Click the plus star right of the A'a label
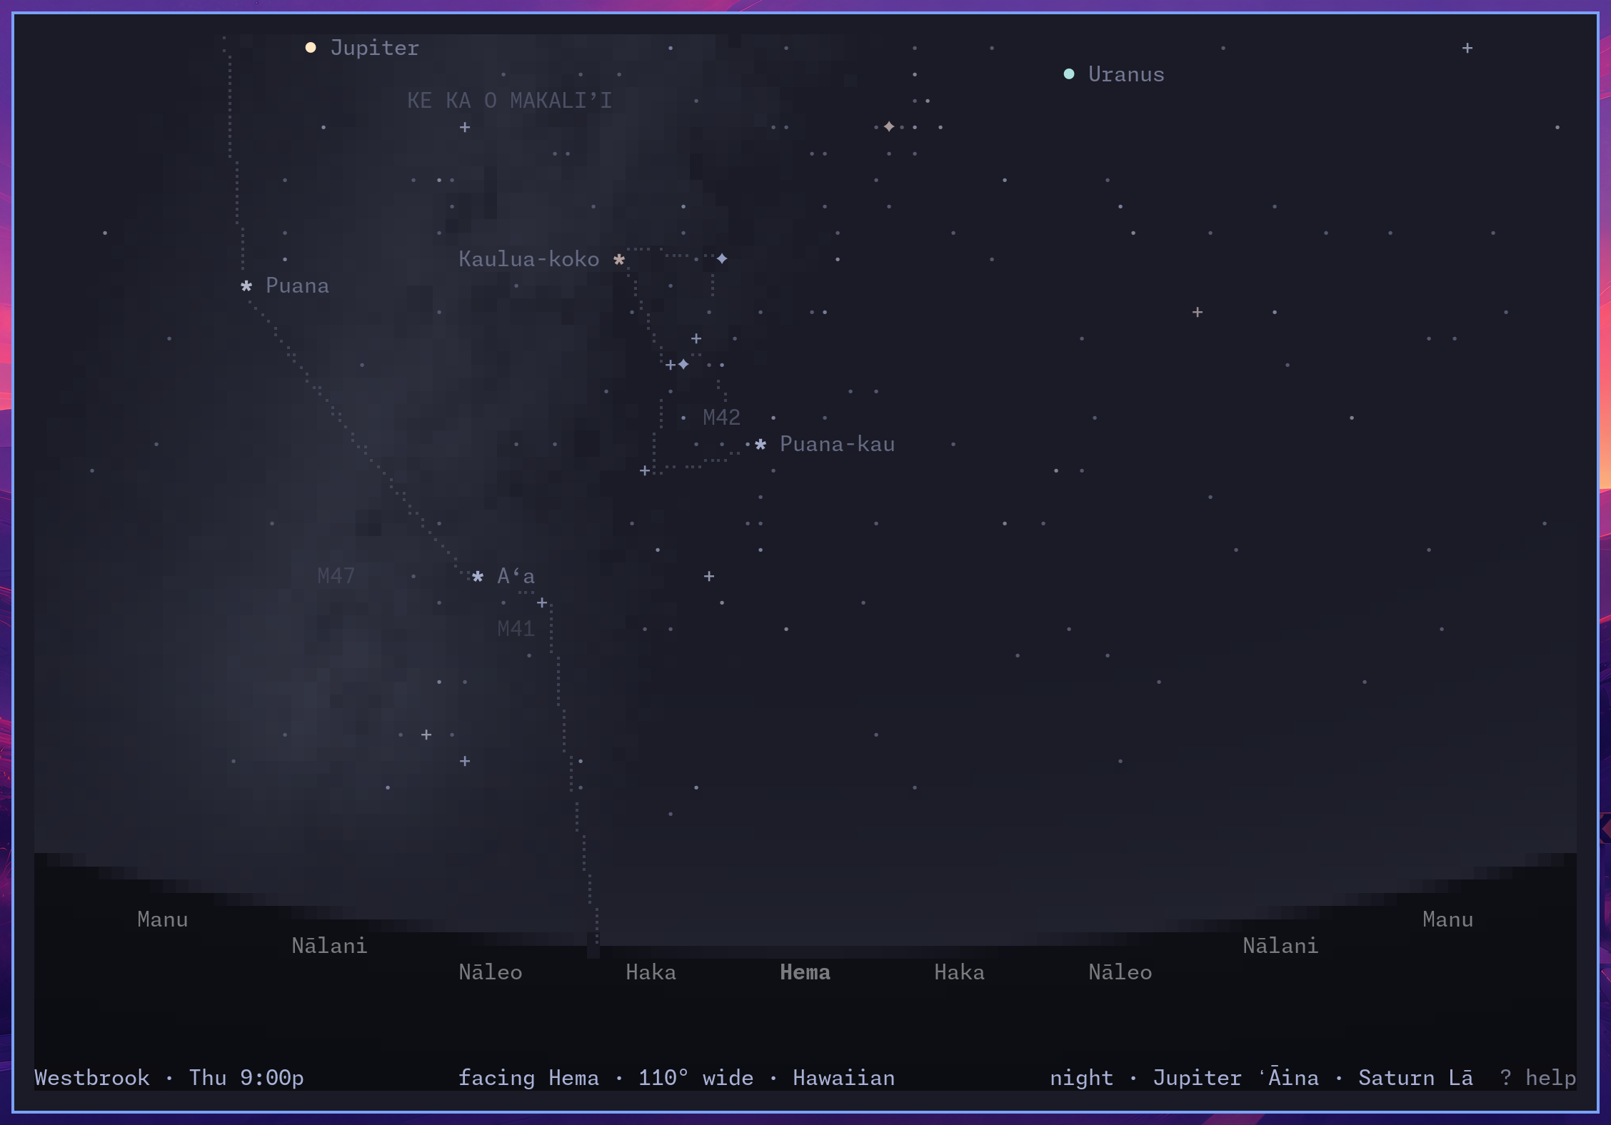 (709, 576)
